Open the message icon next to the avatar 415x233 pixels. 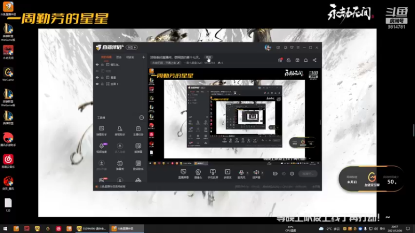(x=278, y=48)
